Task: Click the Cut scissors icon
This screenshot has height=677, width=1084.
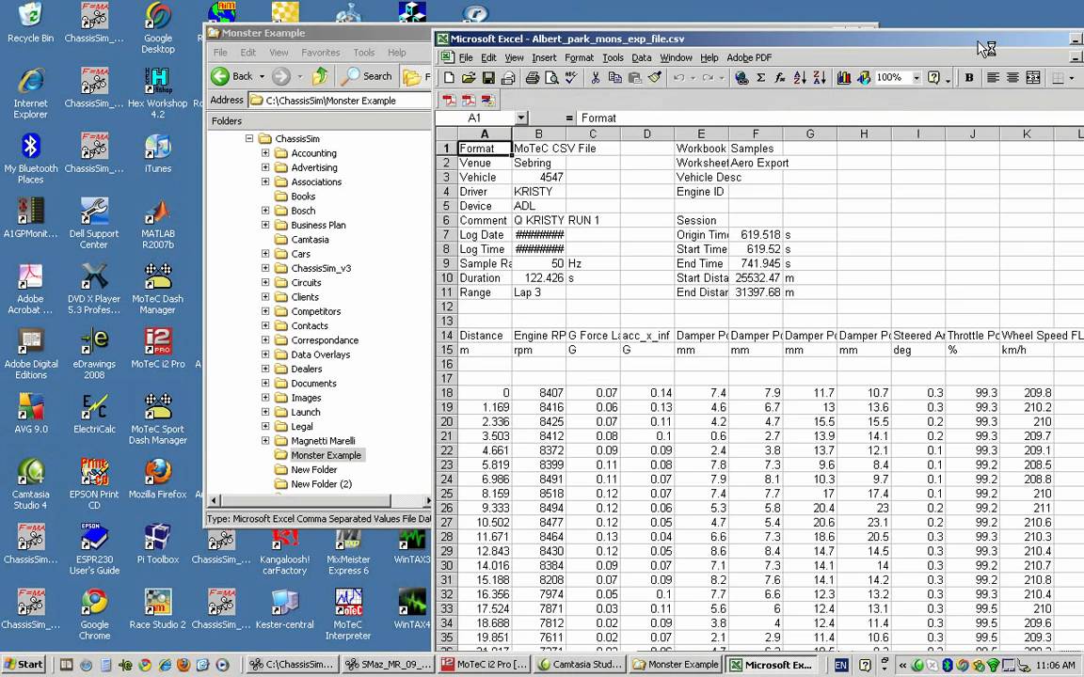Action: (595, 78)
